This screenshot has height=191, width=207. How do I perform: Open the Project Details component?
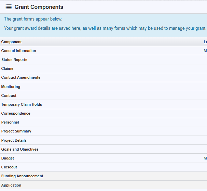point(14,140)
